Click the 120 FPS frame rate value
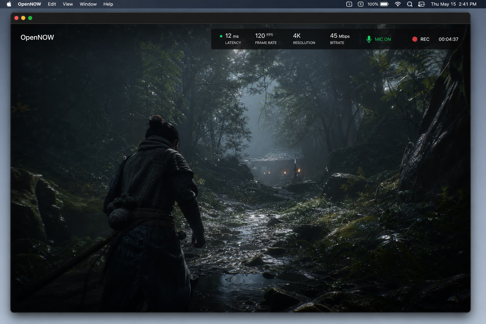 [x=264, y=35]
